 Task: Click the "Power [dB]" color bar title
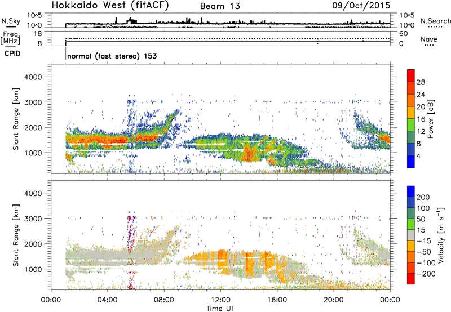pyautogui.click(x=431, y=119)
